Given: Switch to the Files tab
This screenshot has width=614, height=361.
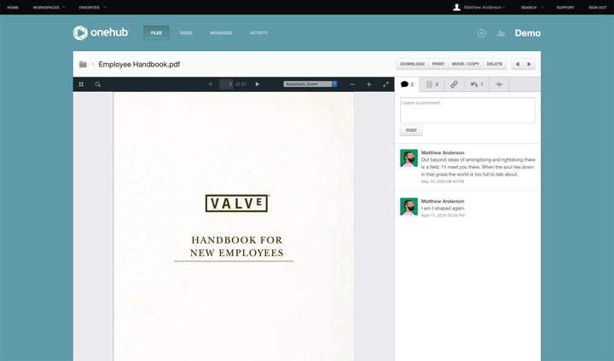Looking at the screenshot, I should point(156,33).
